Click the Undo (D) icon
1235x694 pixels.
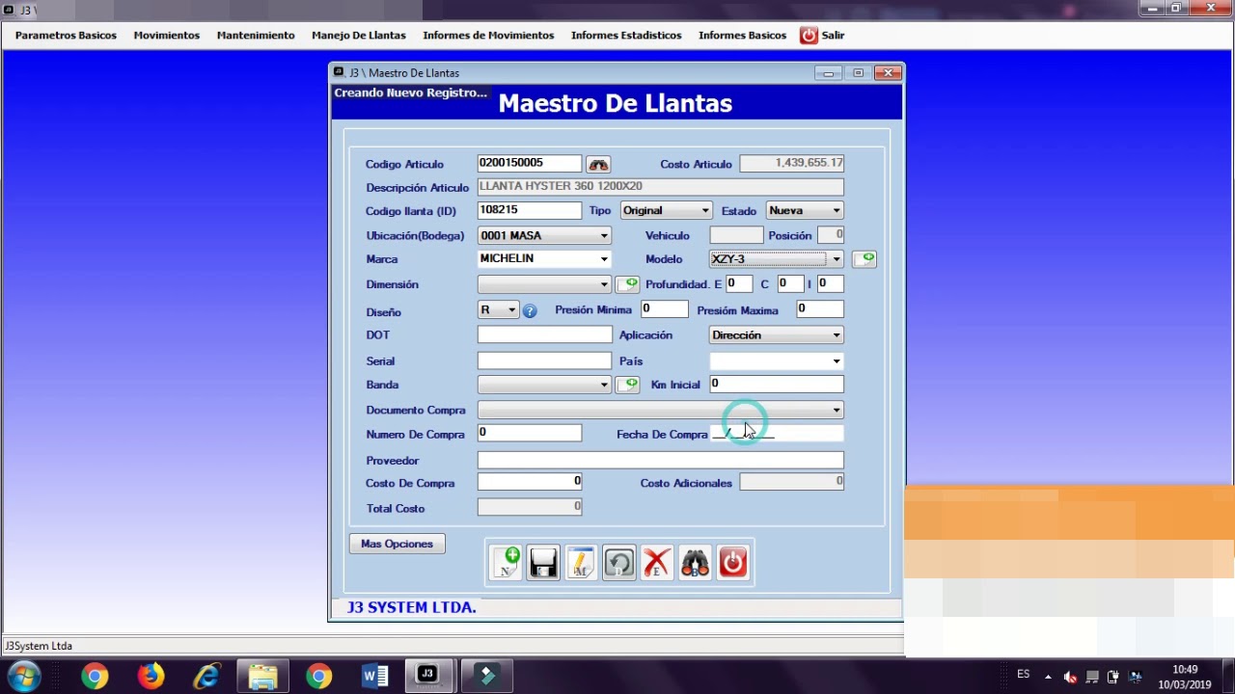coord(619,563)
